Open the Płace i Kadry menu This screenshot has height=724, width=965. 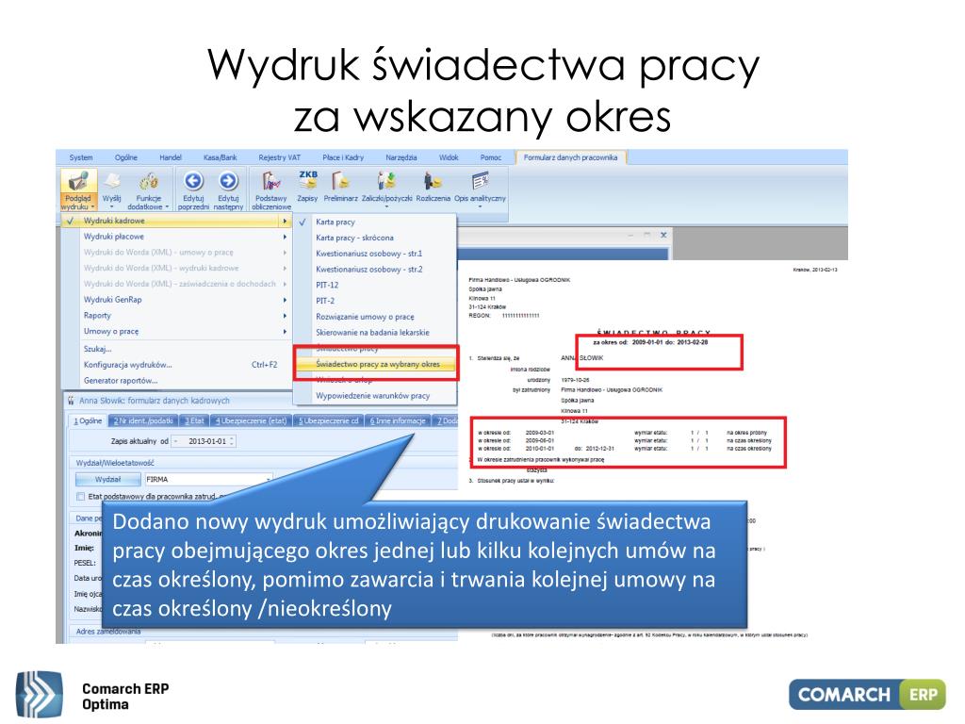[343, 157]
